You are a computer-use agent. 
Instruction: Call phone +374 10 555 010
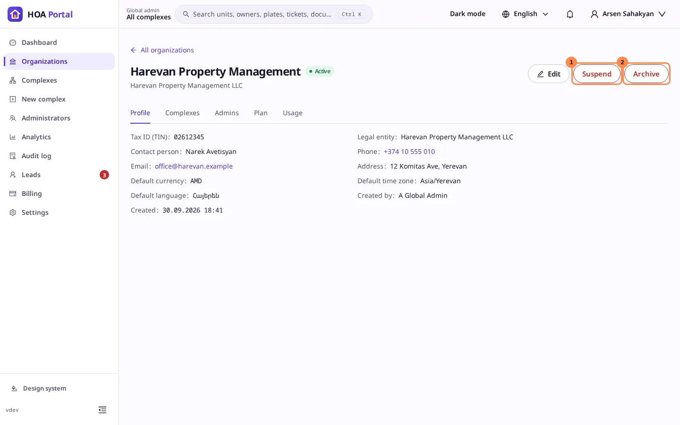[409, 152]
